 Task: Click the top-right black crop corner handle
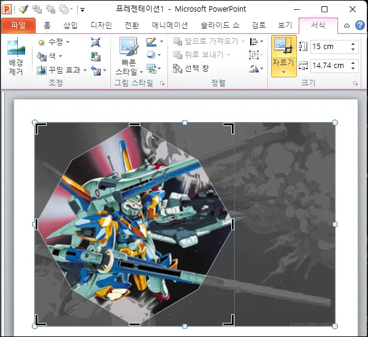tap(229, 128)
